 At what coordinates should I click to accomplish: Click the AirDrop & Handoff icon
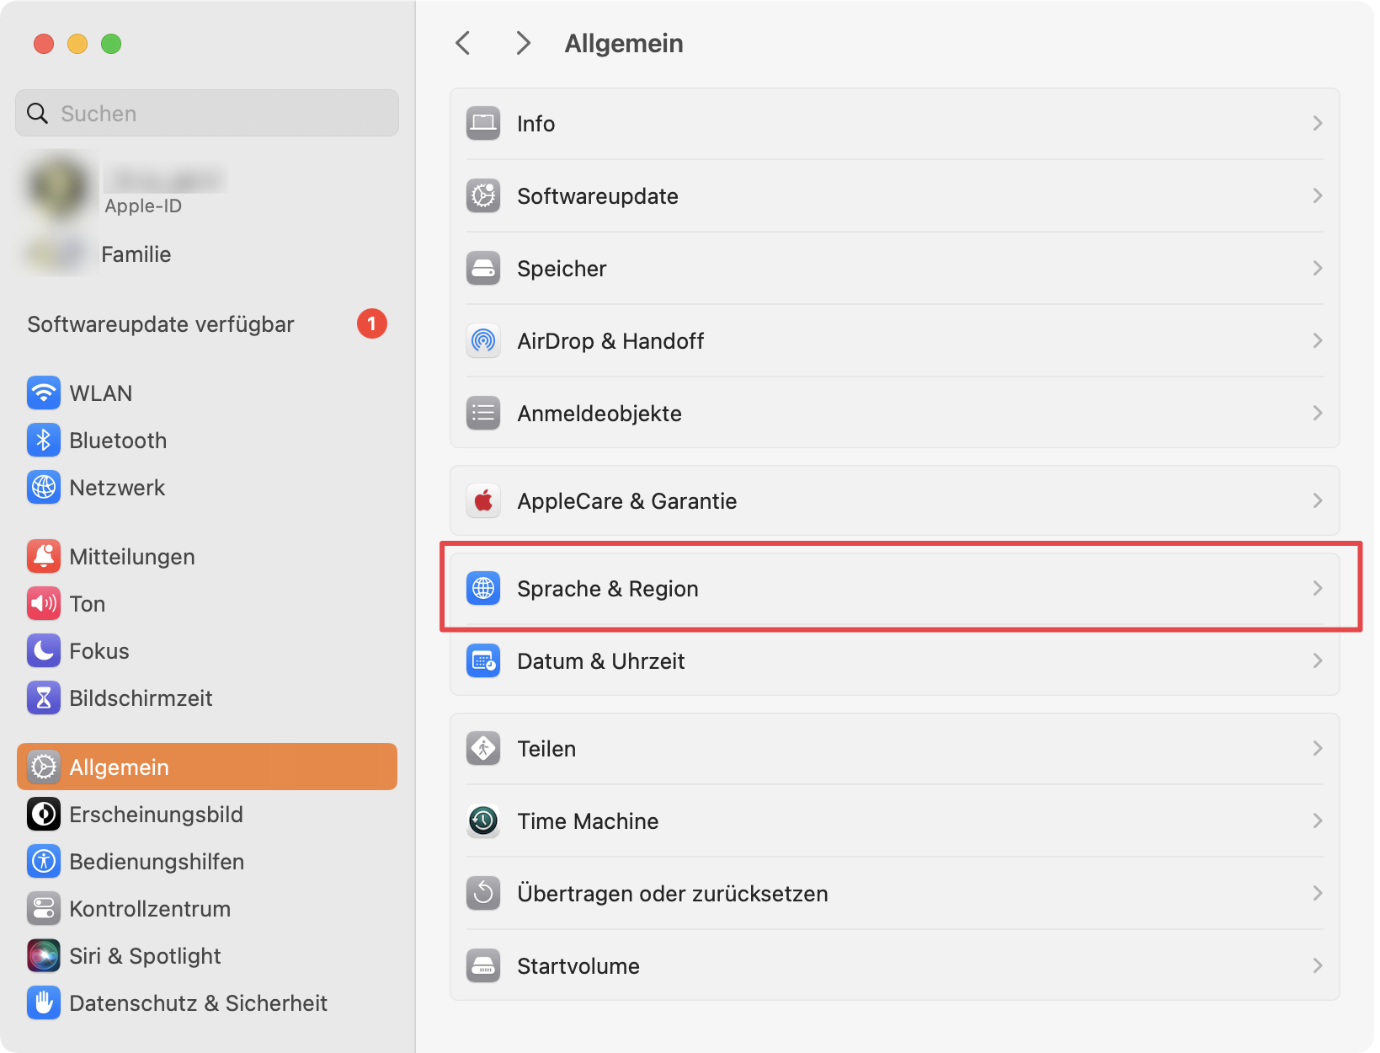[x=483, y=341]
